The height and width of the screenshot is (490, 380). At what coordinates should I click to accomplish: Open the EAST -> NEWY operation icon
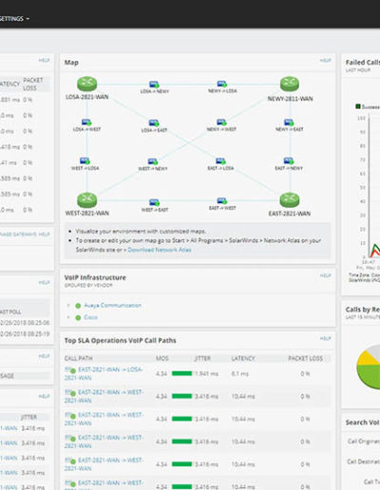(289, 161)
